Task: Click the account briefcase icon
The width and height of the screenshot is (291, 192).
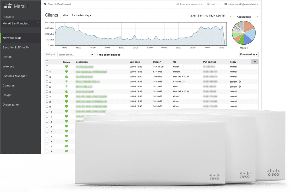Action: click(x=226, y=4)
